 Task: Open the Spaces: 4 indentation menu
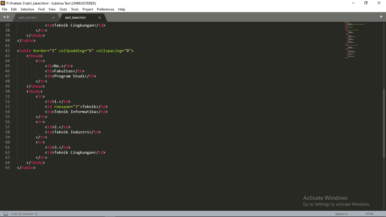coord(341,214)
